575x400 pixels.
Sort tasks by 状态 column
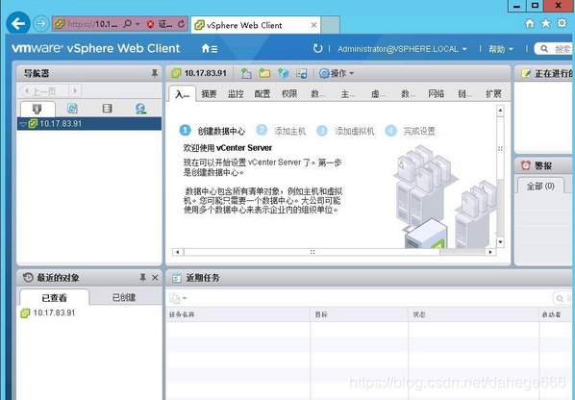click(473, 314)
